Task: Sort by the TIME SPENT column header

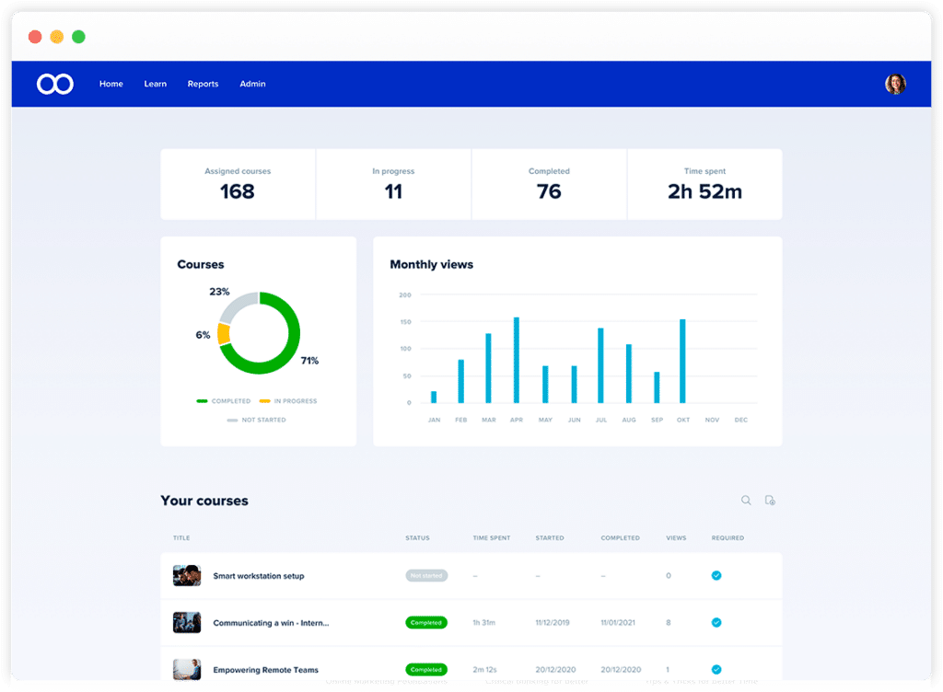Action: (x=492, y=538)
